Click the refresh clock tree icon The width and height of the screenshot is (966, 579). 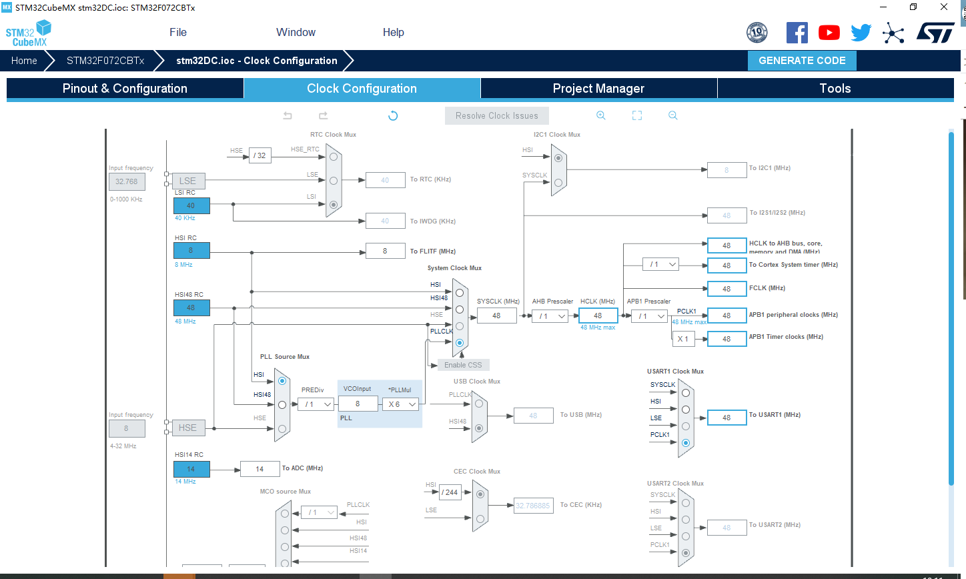393,115
